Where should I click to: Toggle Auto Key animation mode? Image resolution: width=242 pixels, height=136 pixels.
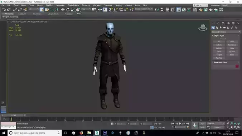[202, 123]
